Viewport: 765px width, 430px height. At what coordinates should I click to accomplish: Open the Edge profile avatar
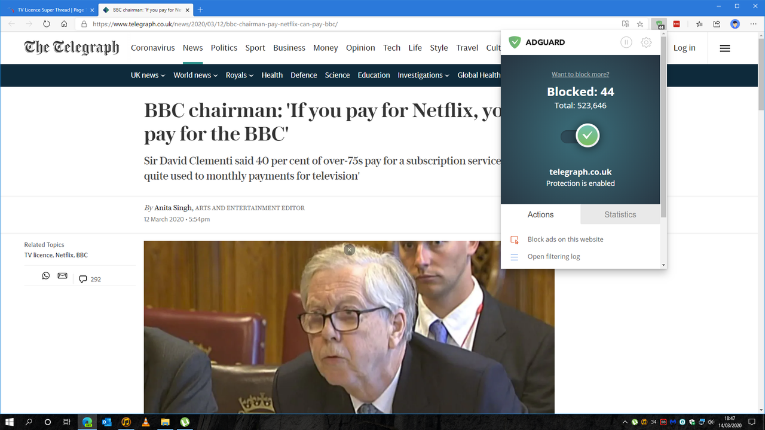click(735, 24)
